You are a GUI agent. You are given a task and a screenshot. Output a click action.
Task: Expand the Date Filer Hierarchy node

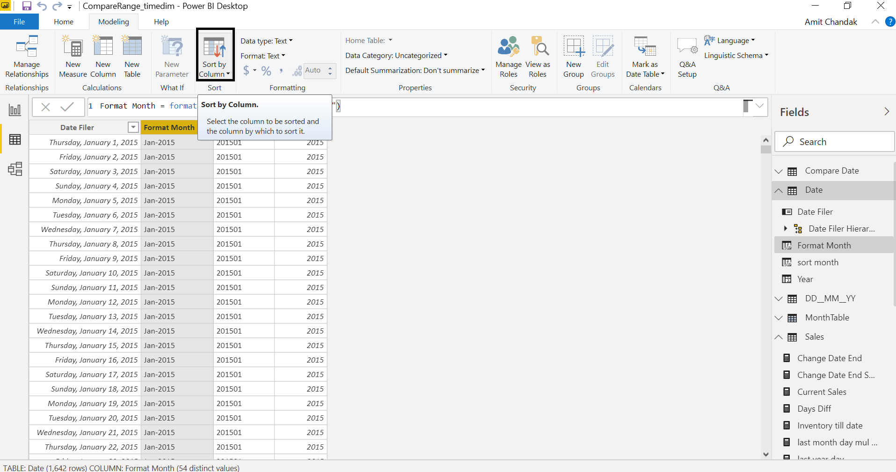(786, 228)
